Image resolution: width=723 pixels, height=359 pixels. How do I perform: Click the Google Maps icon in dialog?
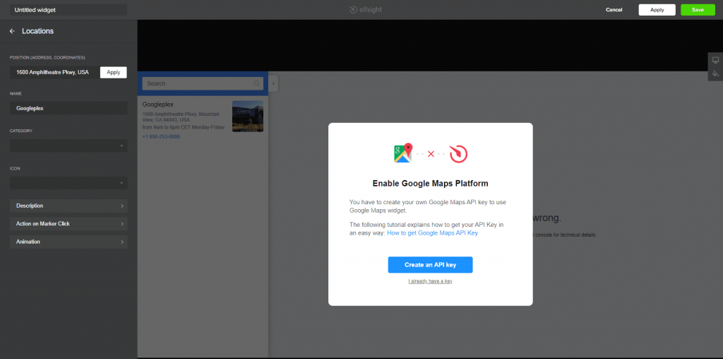point(402,153)
